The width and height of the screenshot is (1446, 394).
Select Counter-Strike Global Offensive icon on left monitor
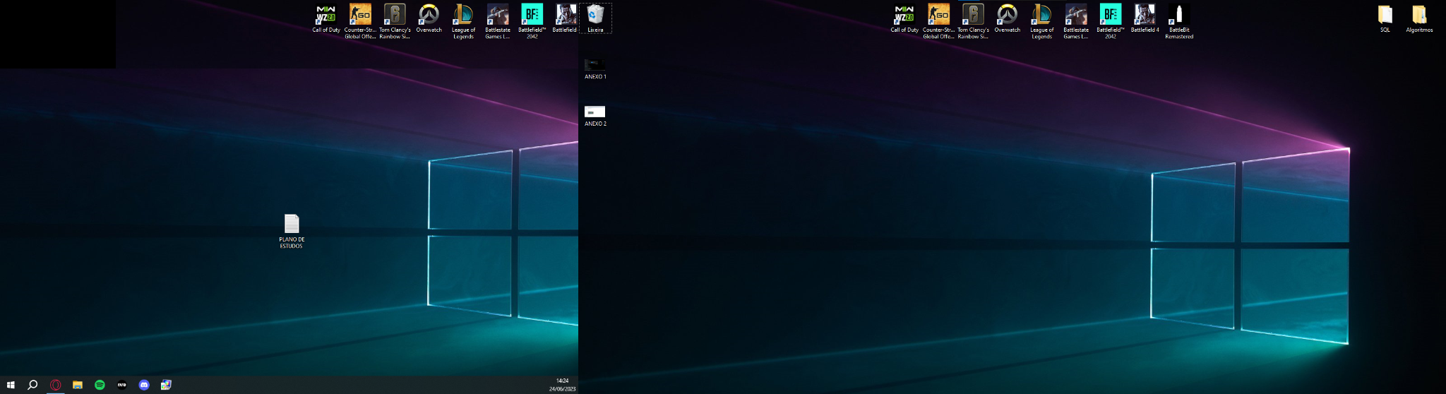click(360, 21)
